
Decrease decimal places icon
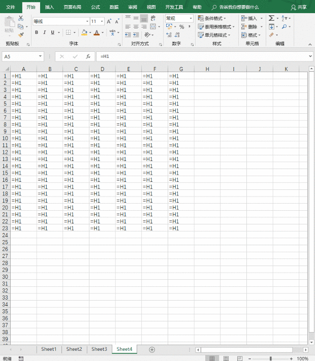177,35
